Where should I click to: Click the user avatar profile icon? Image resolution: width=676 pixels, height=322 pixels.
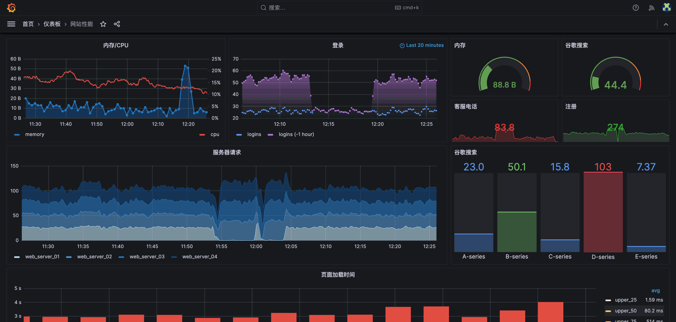[x=666, y=8]
